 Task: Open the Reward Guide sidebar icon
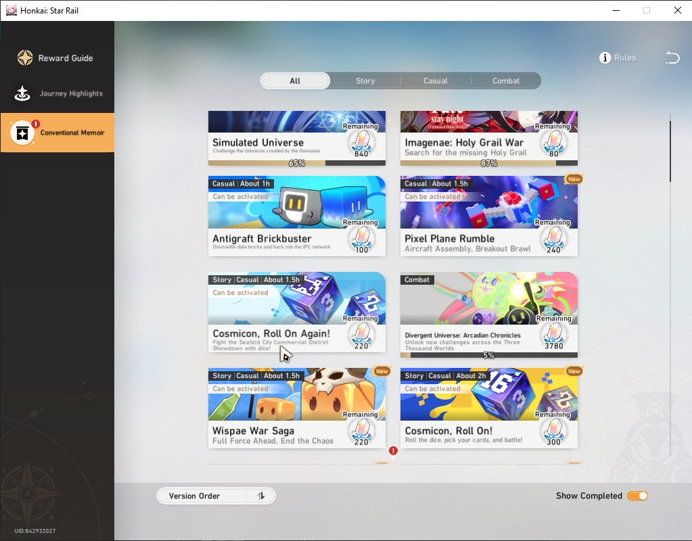click(x=25, y=57)
